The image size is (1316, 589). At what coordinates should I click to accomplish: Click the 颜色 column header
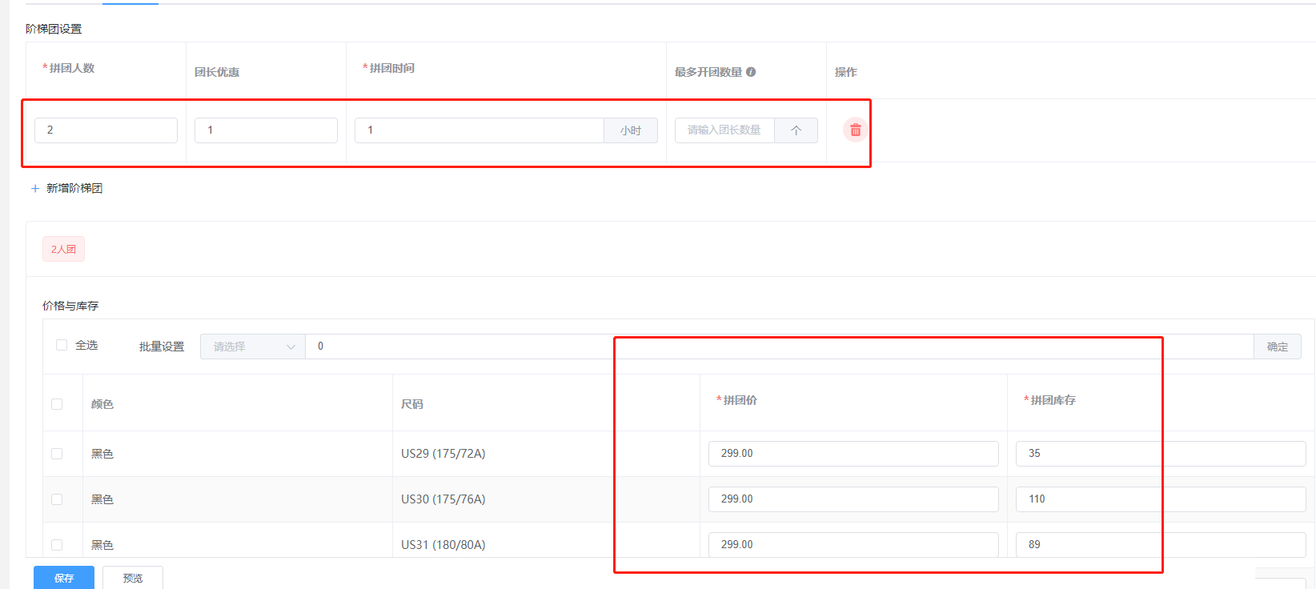[102, 404]
